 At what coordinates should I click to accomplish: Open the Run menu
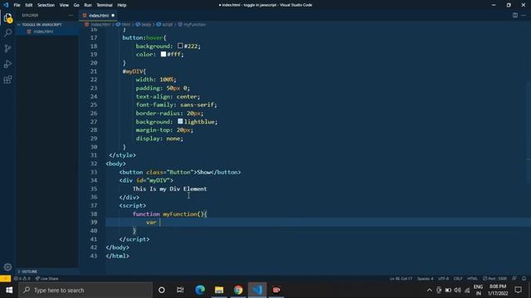click(x=88, y=5)
